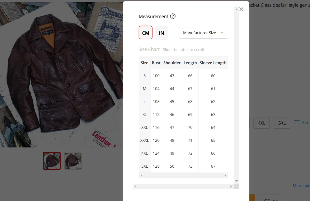
Task: Select the L size row label
Action: click(x=145, y=102)
